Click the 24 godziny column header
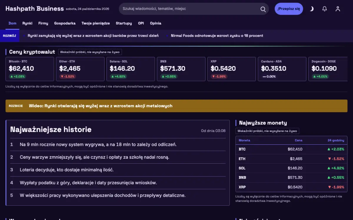This screenshot has height=220, width=353. pos(336,140)
